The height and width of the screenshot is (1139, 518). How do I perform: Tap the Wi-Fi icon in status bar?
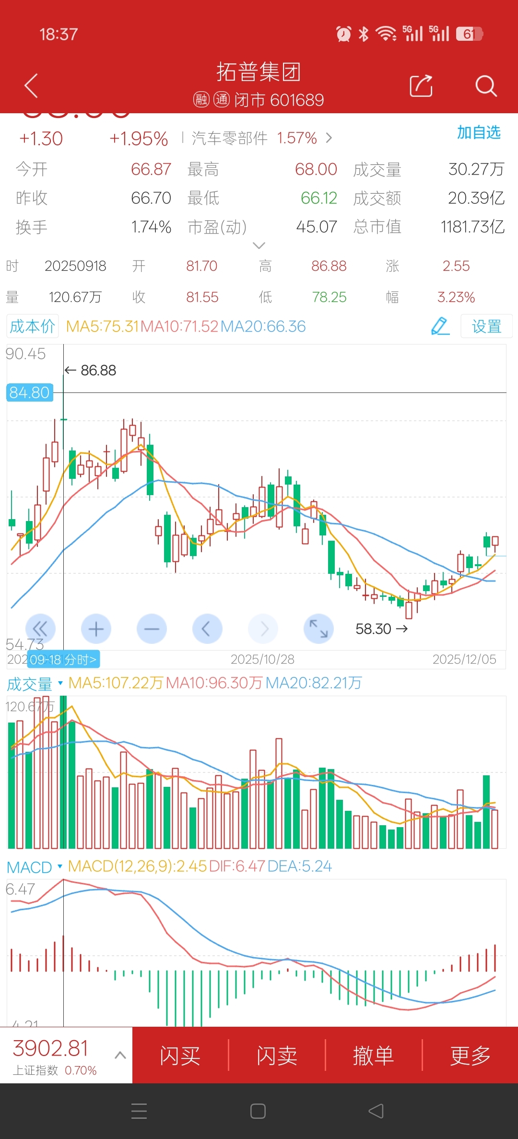click(x=386, y=34)
